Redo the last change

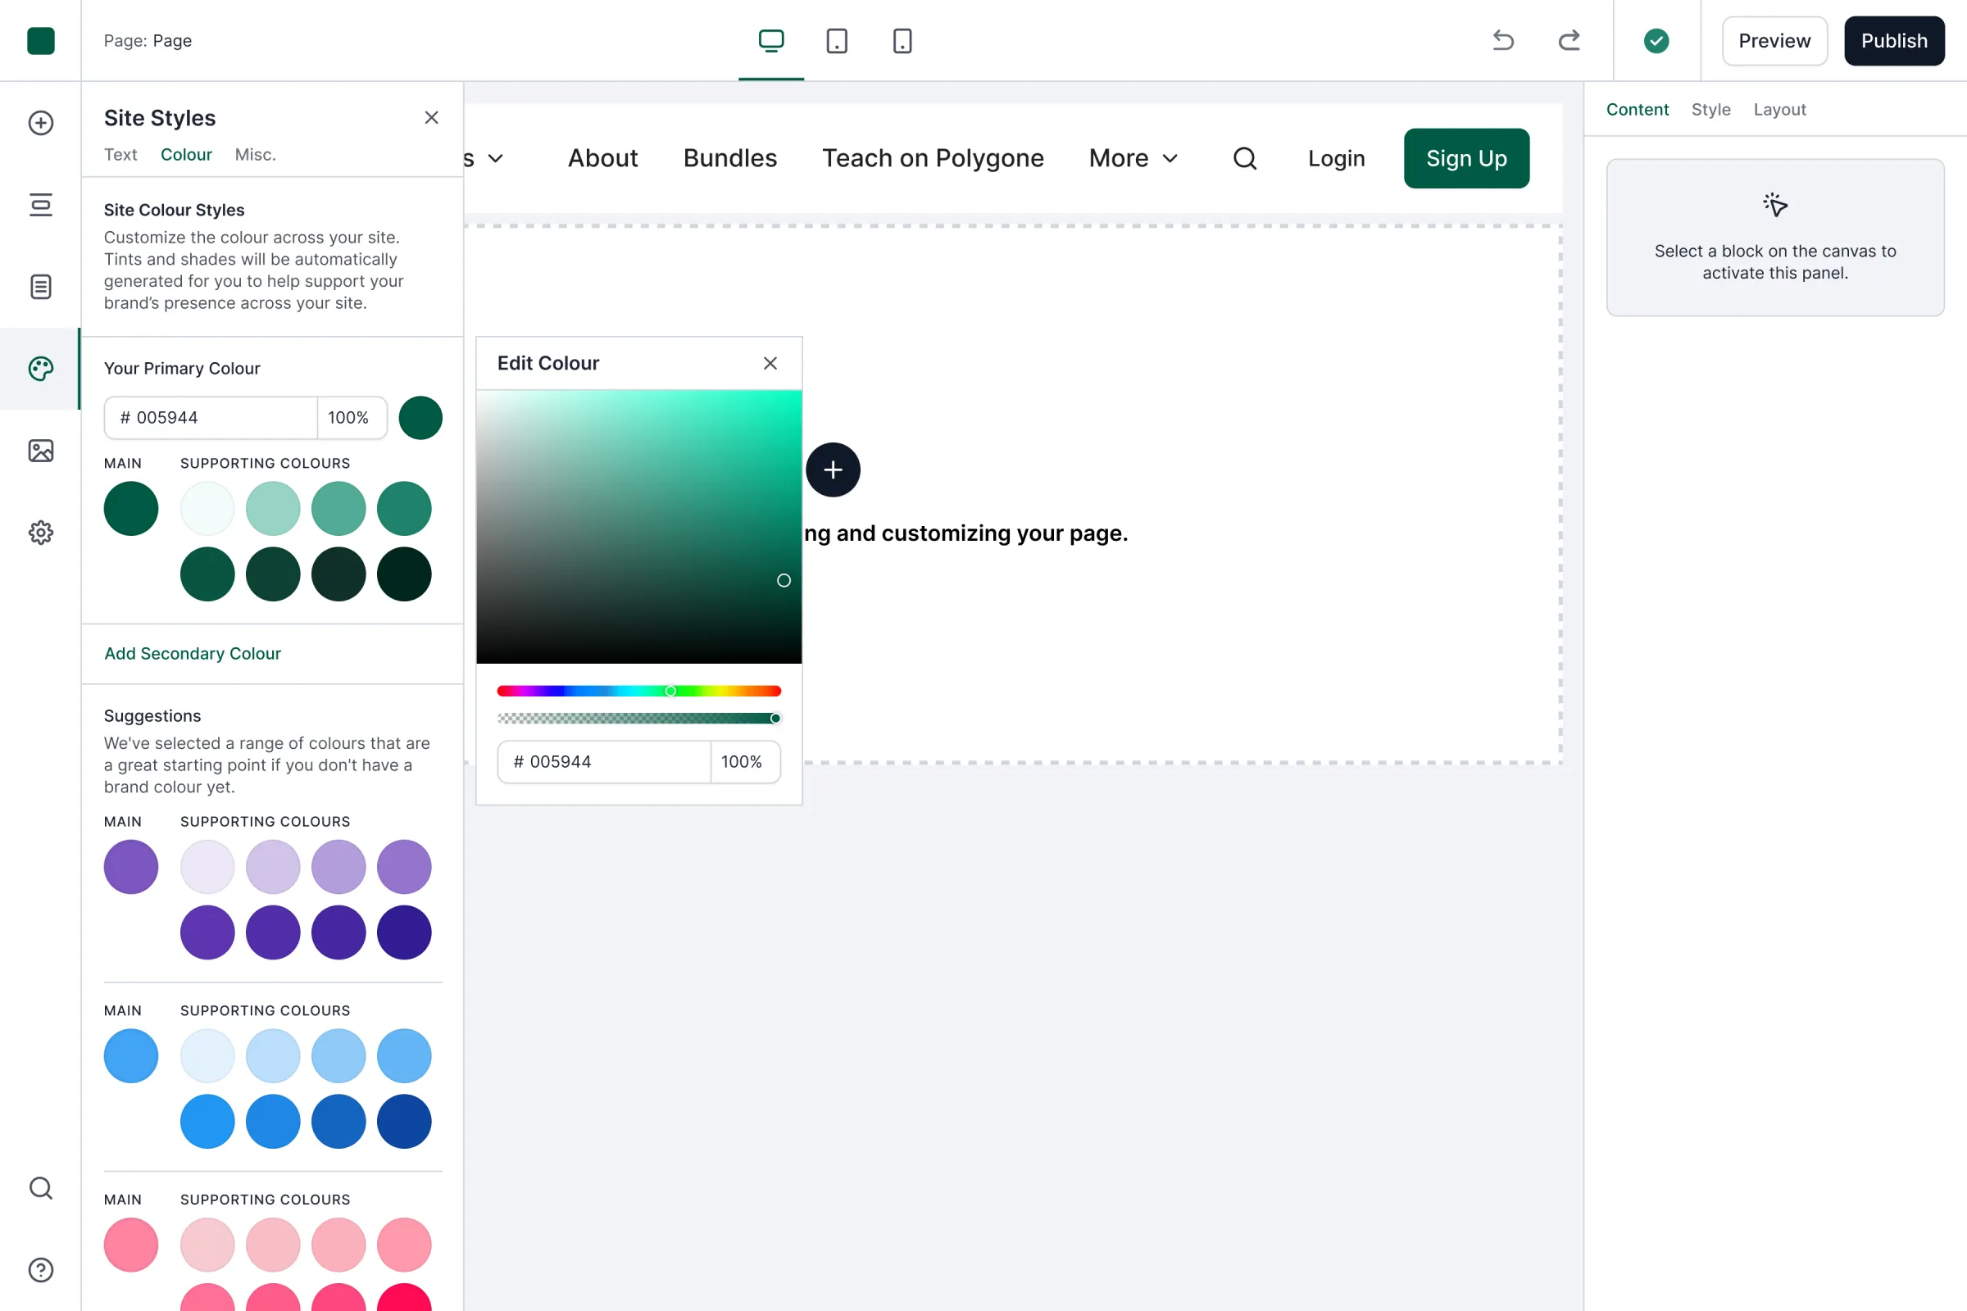tap(1569, 40)
